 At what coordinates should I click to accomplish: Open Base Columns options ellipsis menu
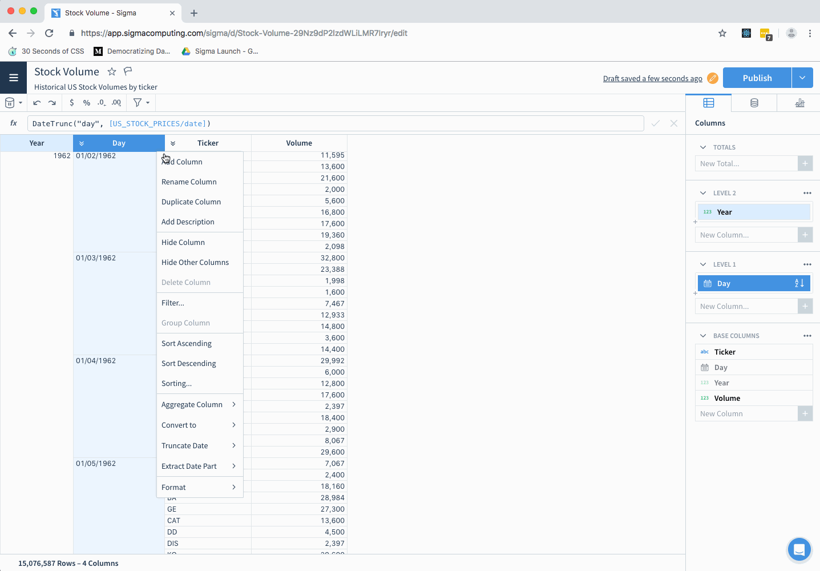[x=807, y=336]
